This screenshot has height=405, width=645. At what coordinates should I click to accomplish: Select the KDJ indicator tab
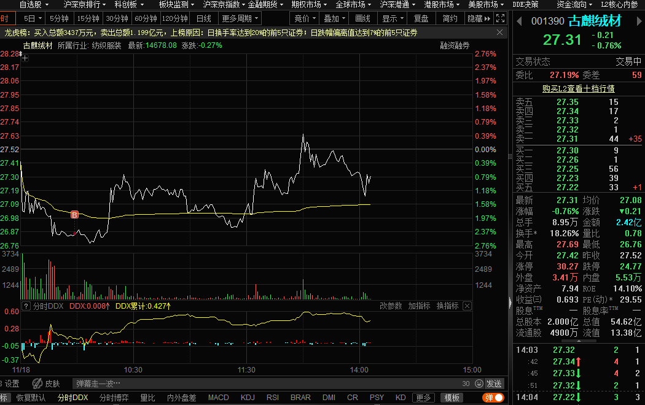point(248,398)
